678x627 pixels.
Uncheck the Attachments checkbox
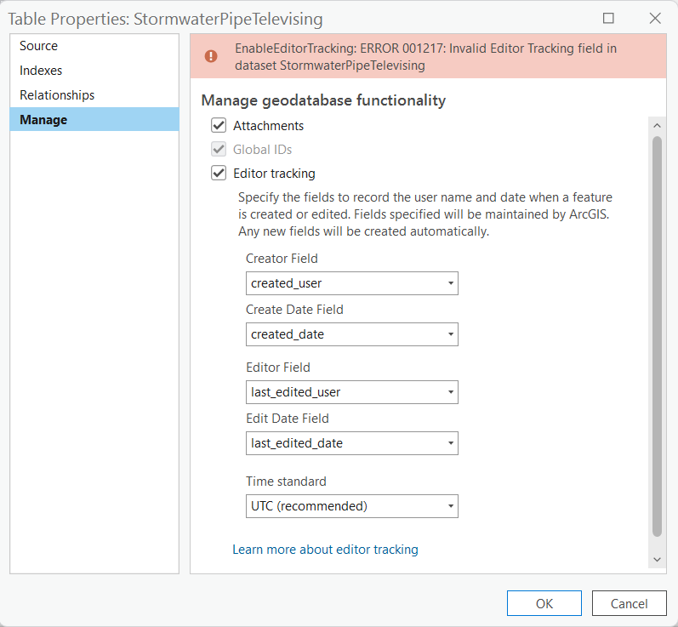[x=219, y=126]
